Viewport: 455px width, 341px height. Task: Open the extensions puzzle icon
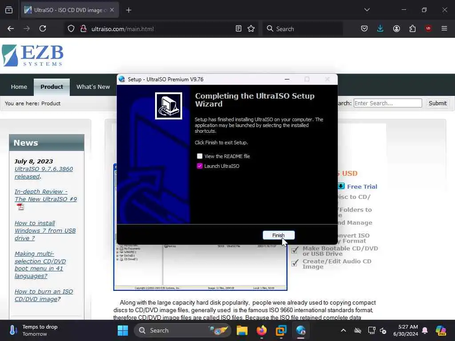(x=412, y=29)
